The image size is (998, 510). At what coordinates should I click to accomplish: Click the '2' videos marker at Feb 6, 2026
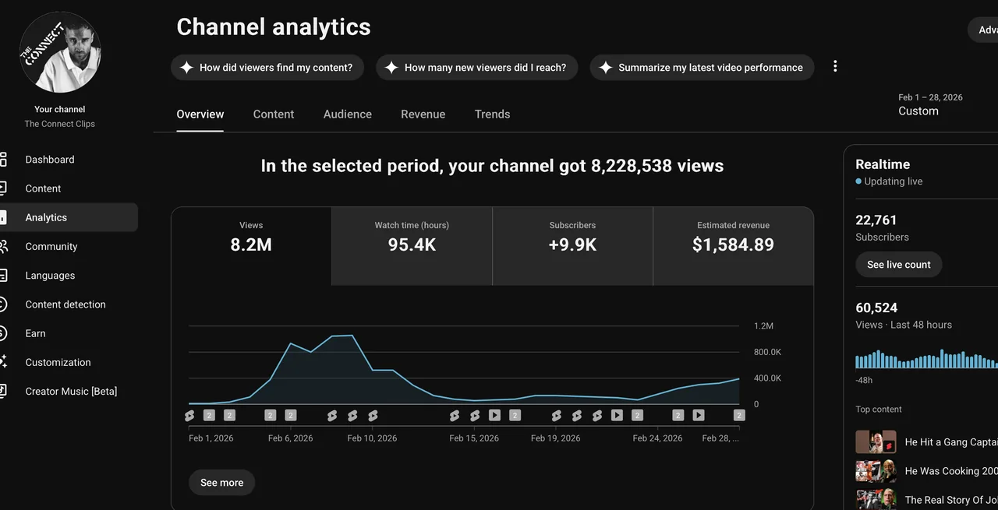(291, 416)
